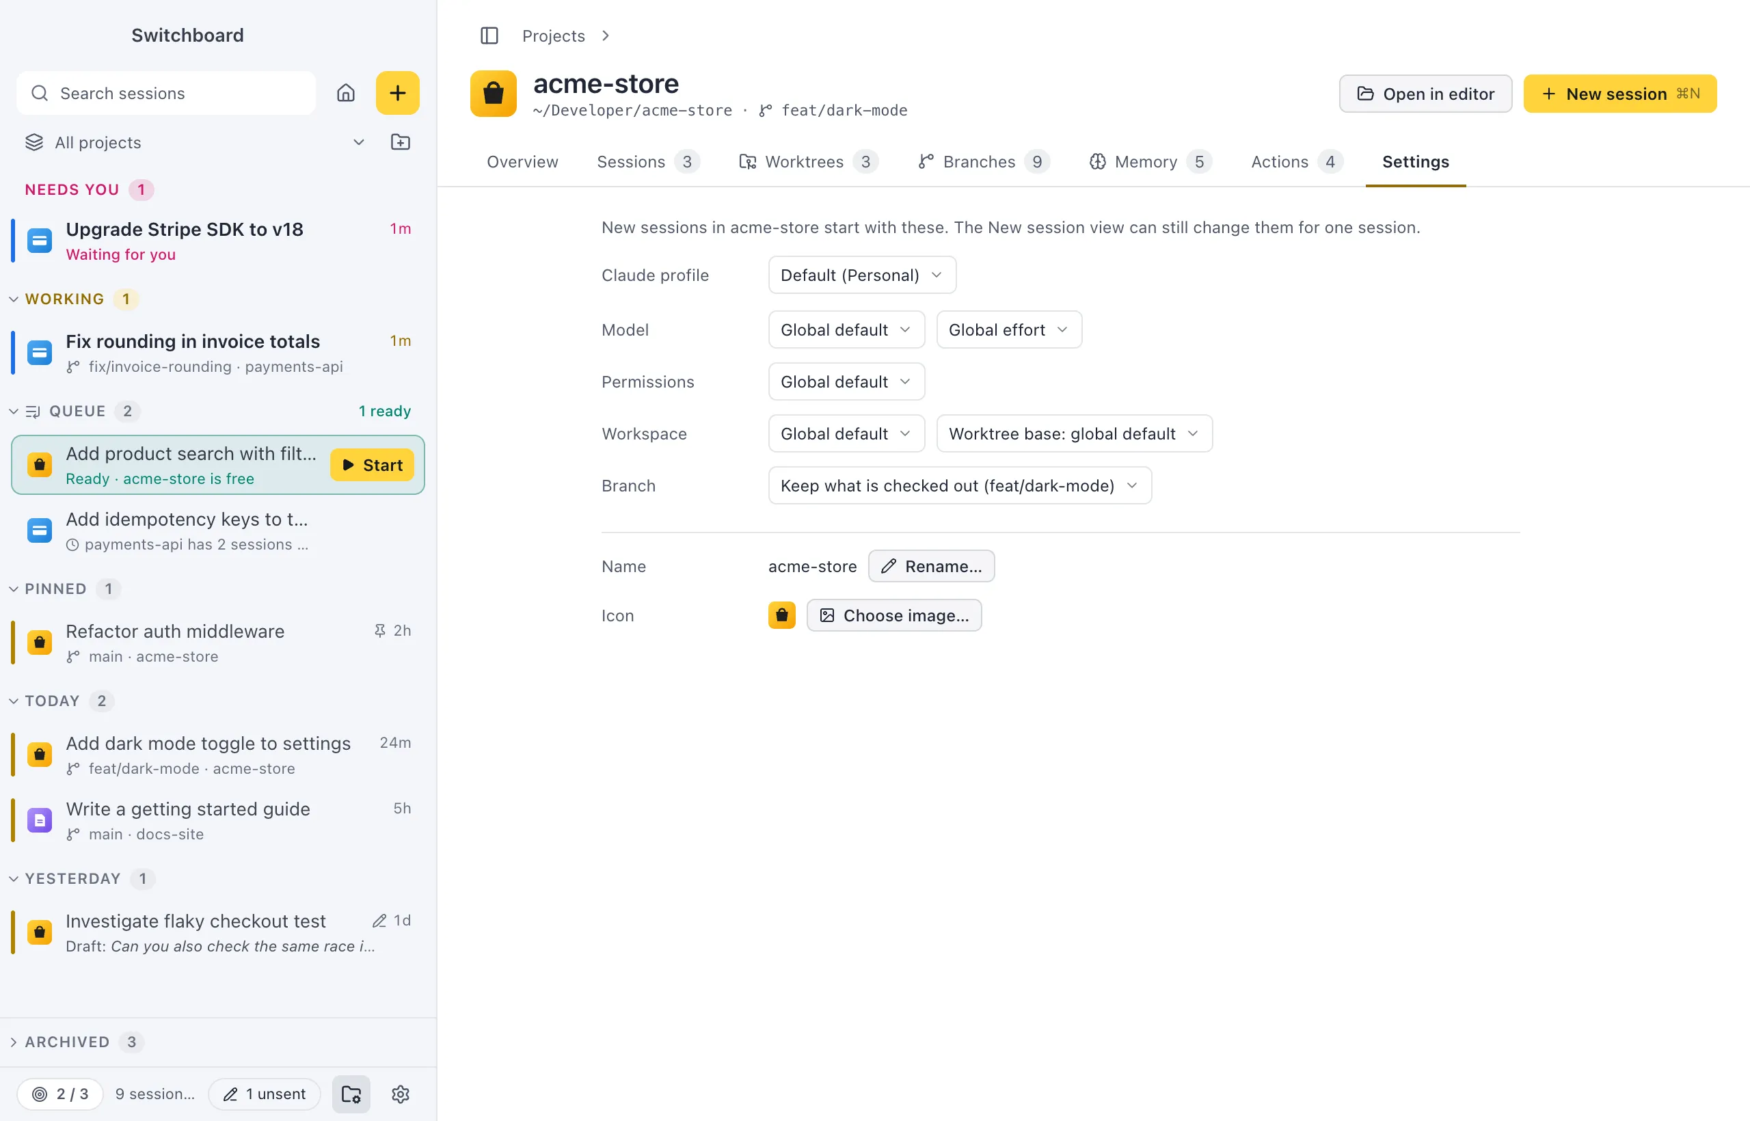The image size is (1750, 1121).
Task: Click the Investigate flaky checkout bag icon
Action: (x=40, y=932)
